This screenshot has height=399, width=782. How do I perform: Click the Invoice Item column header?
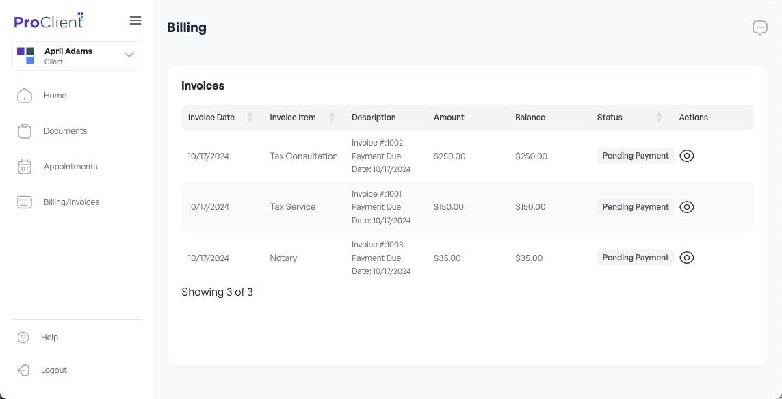[293, 118]
